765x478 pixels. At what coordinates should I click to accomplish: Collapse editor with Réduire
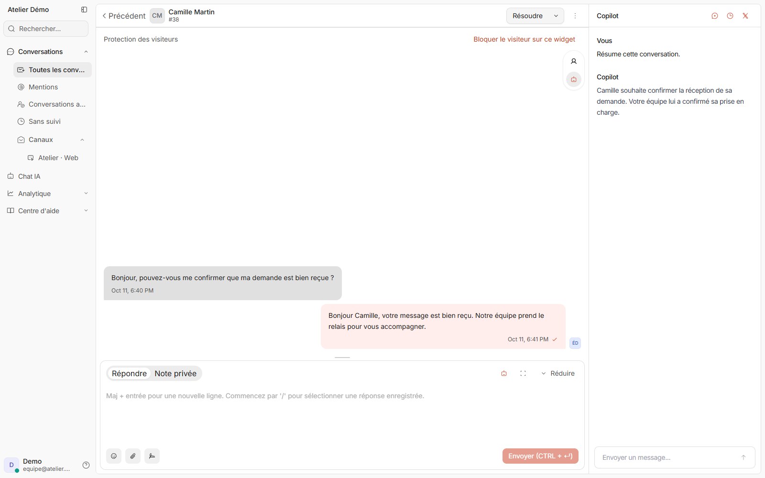click(557, 373)
